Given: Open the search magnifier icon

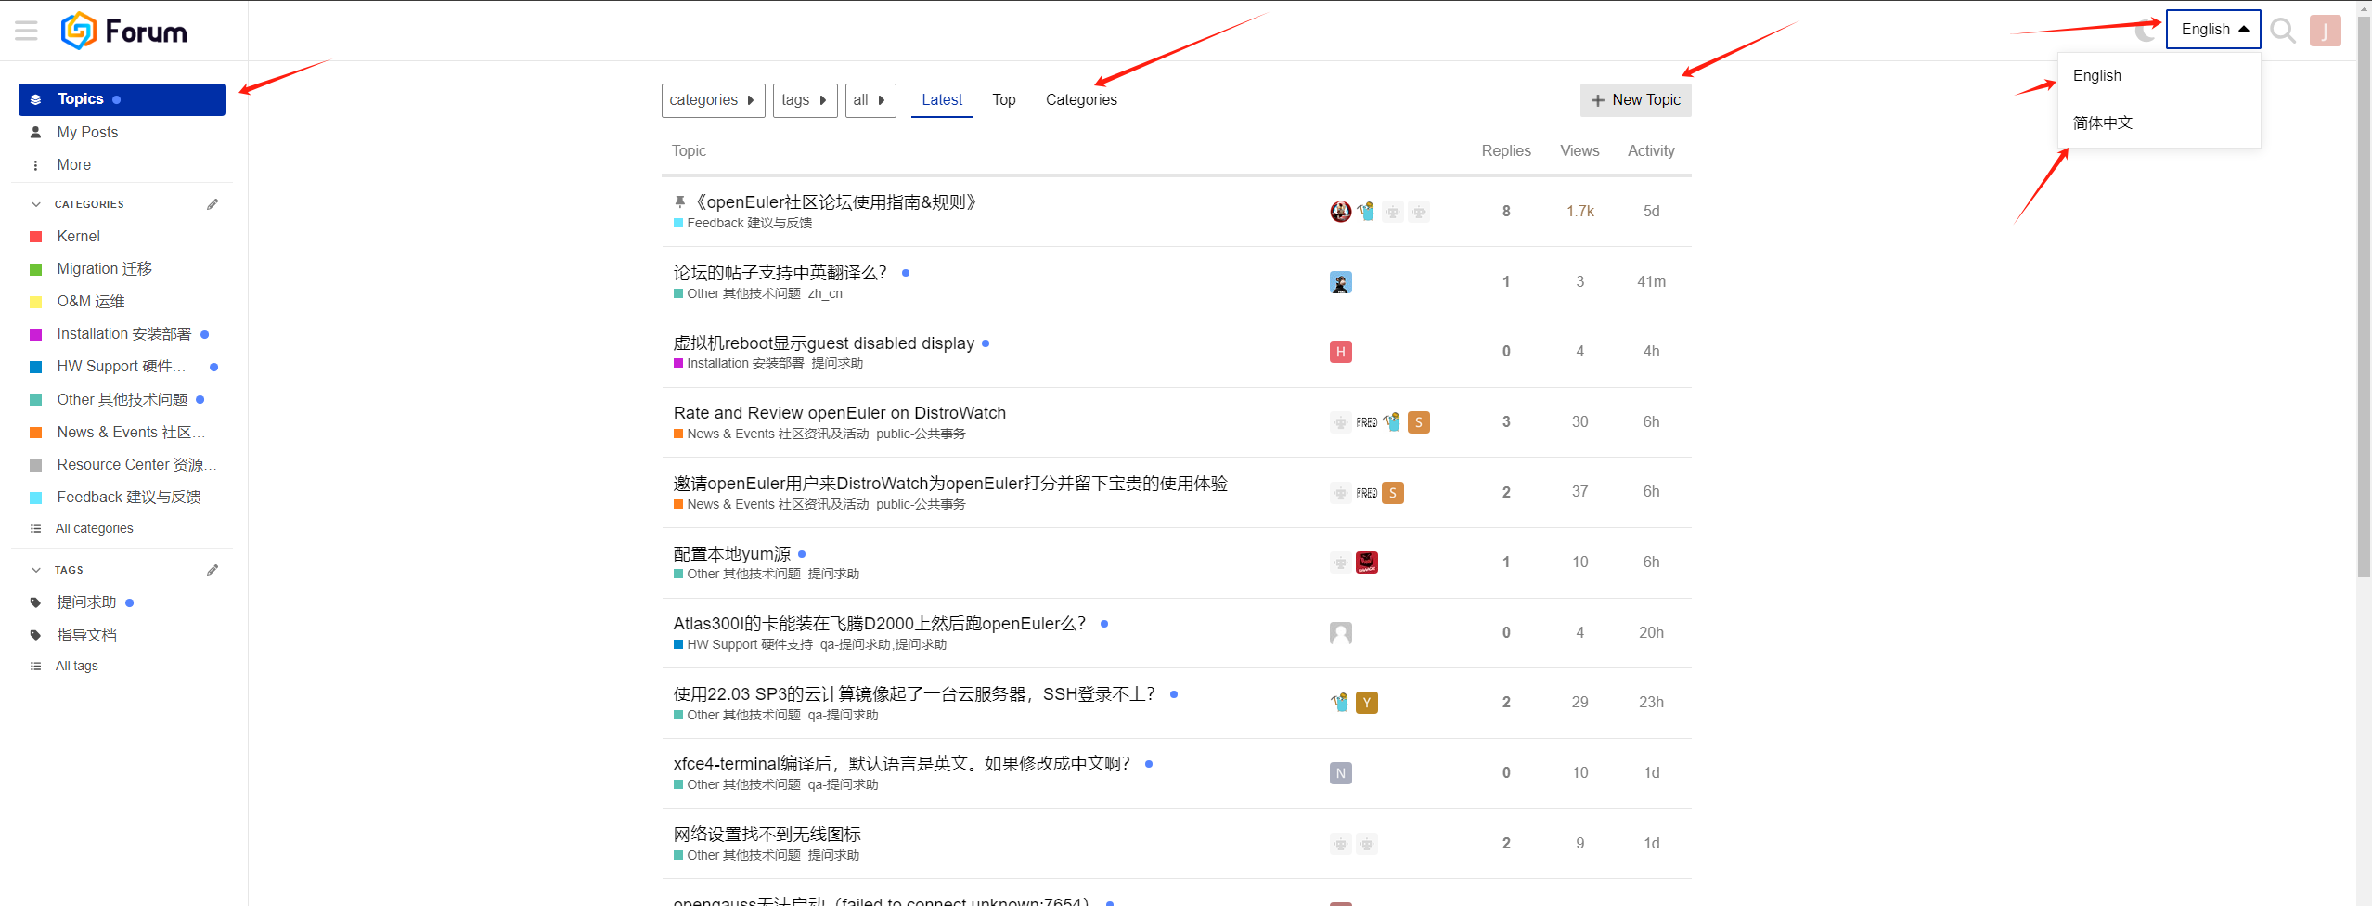Looking at the screenshot, I should click(2283, 31).
